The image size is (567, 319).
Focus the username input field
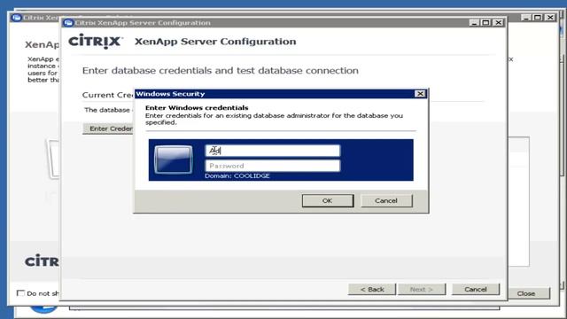[x=273, y=151]
